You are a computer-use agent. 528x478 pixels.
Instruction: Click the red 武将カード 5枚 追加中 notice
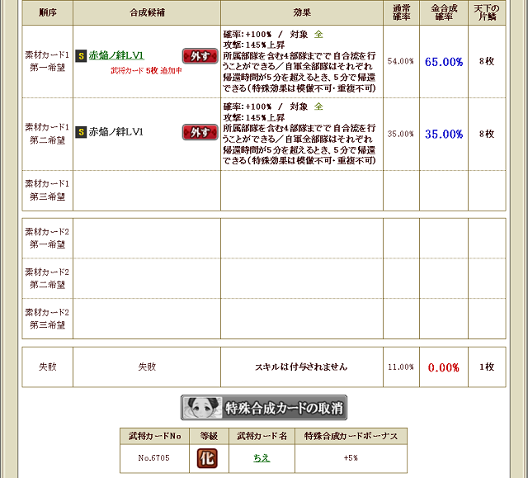(x=147, y=71)
